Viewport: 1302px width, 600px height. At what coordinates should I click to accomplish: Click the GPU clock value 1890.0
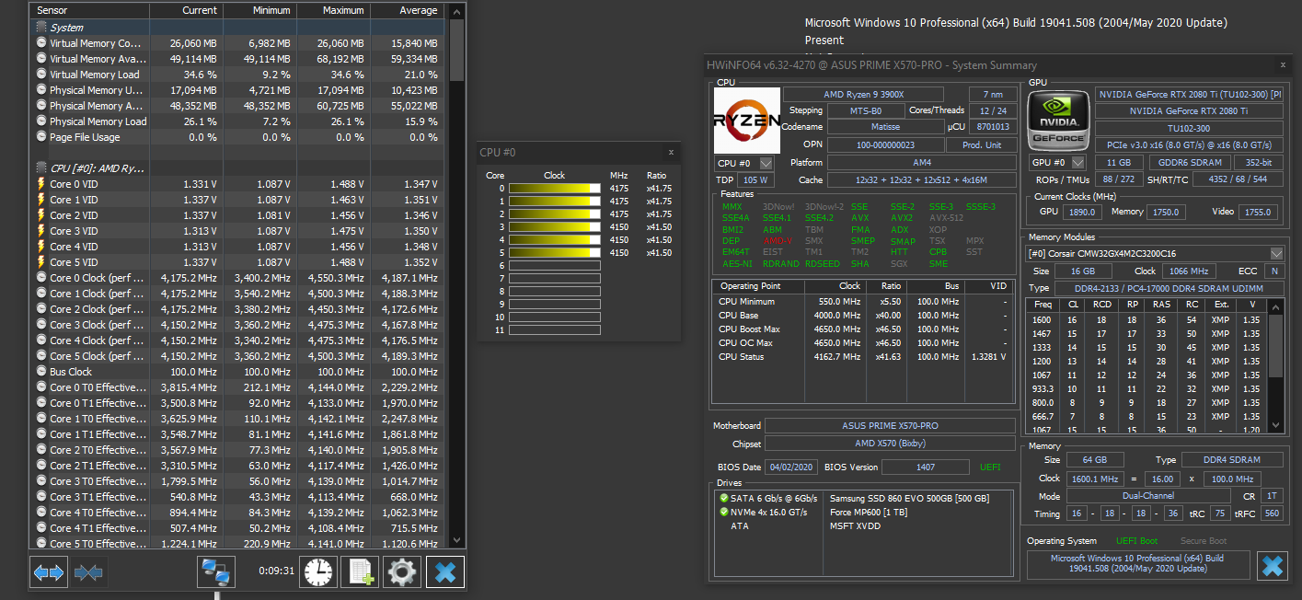(x=1082, y=212)
